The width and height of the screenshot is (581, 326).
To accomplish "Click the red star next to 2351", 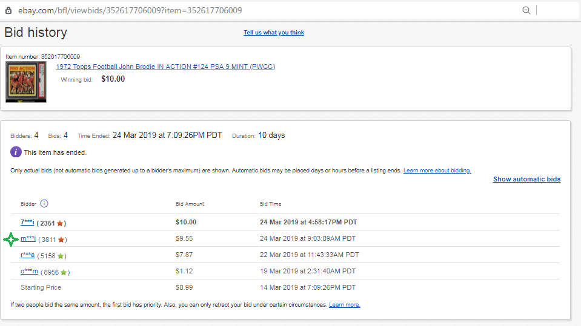I will coord(61,223).
